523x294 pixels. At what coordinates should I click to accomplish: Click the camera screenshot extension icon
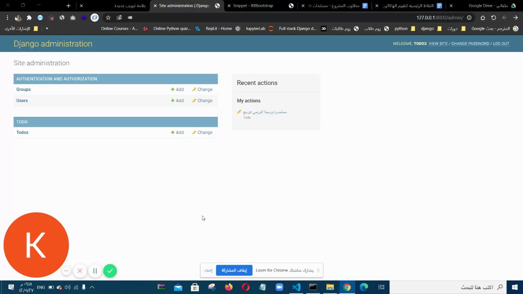click(73, 18)
